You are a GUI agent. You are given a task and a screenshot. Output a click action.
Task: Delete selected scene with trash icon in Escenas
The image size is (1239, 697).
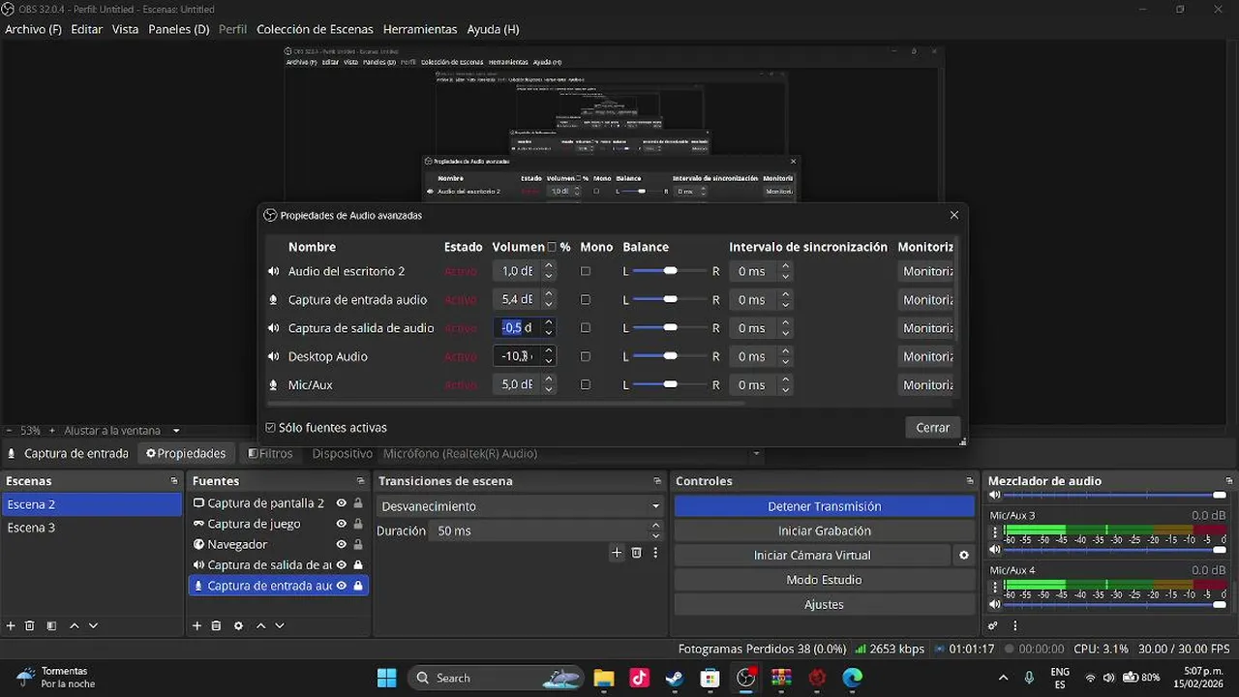30,626
